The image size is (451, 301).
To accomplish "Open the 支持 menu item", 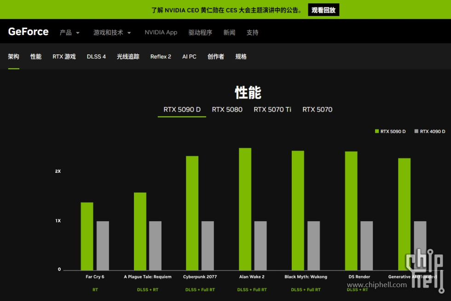I will [x=252, y=33].
